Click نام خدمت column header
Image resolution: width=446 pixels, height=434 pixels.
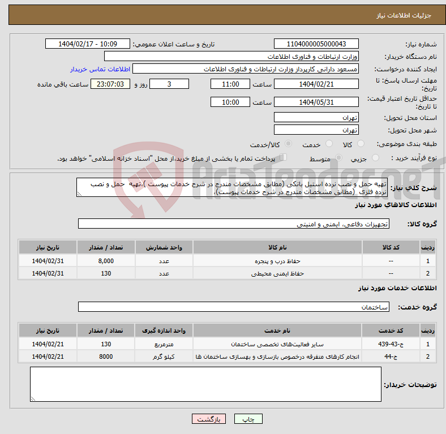tap(277, 330)
